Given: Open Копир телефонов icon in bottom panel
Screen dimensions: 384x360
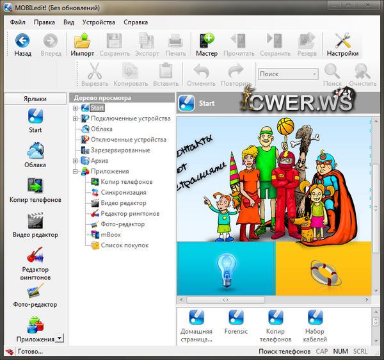Looking at the screenshot, I should [x=275, y=317].
